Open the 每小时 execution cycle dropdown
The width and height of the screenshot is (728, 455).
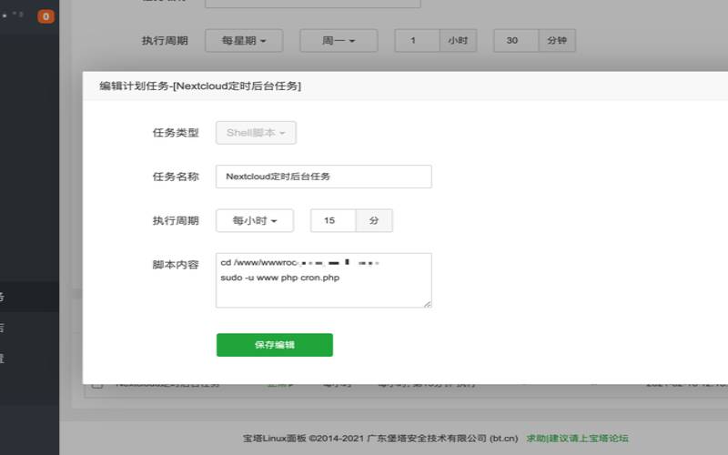(x=255, y=220)
